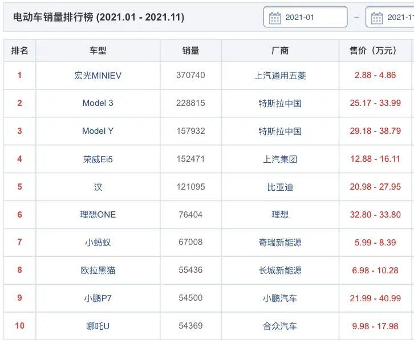Open the 哪吒U model link
Image resolution: width=414 pixels, height=340 pixels.
(98, 326)
